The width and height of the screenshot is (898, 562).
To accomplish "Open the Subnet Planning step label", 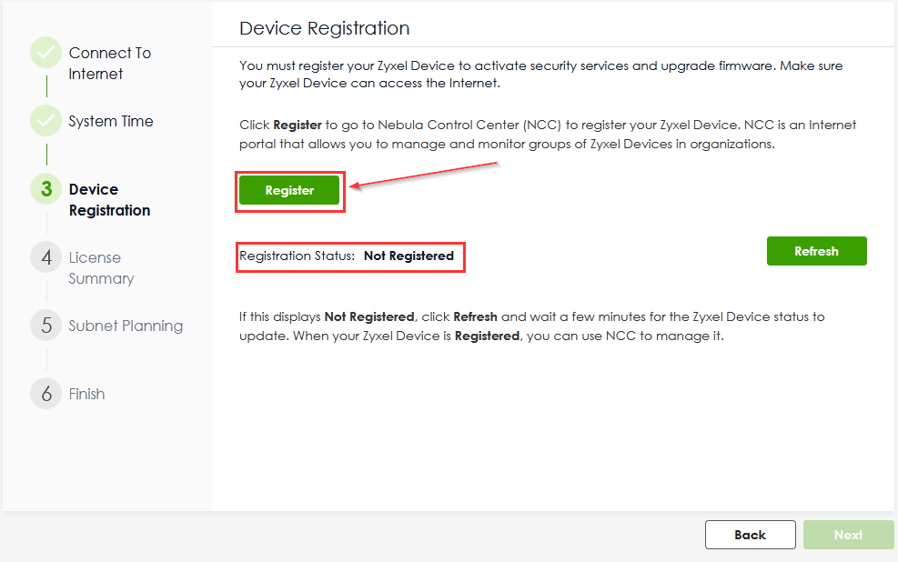I will (x=126, y=326).
